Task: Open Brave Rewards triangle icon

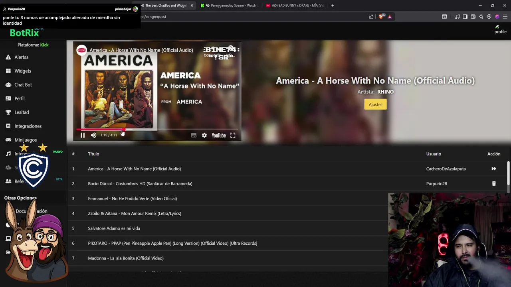Action: 390,17
